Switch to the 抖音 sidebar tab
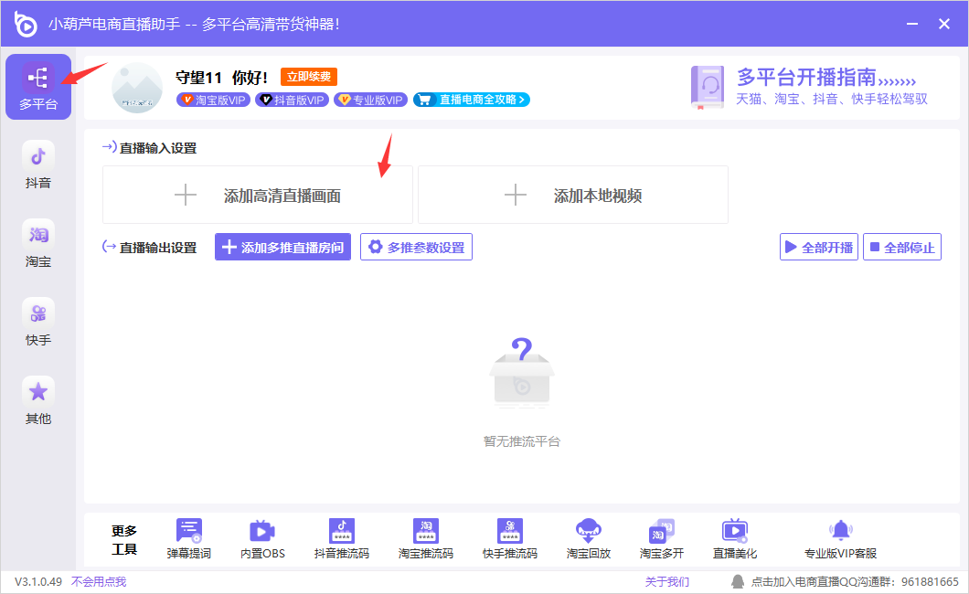Image resolution: width=969 pixels, height=594 pixels. [x=38, y=165]
